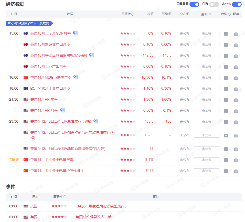Turn off the 只看重要 switch
This screenshot has width=245, height=222.
pos(194,4)
